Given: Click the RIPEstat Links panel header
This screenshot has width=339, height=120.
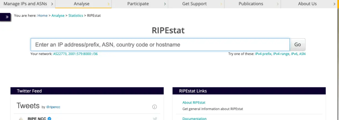Looking at the screenshot, I should pos(249,91).
